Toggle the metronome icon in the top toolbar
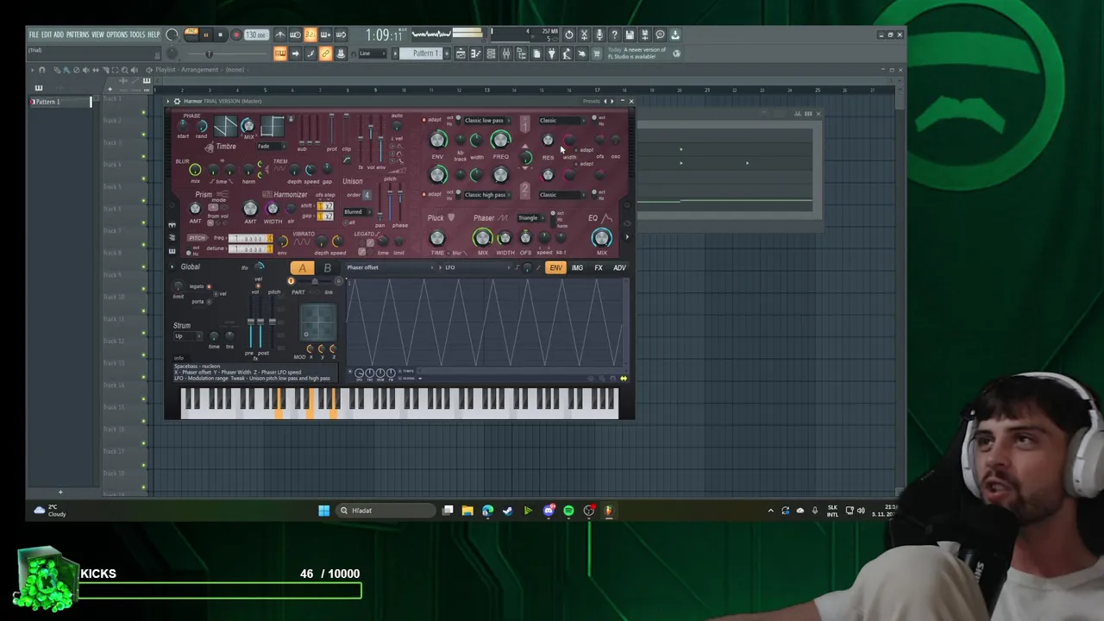Screen dimensions: 1104x621 [x=279, y=34]
